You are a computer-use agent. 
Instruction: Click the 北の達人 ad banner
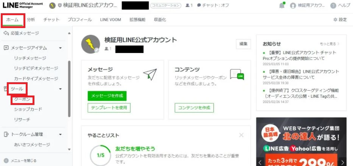coord(301,142)
